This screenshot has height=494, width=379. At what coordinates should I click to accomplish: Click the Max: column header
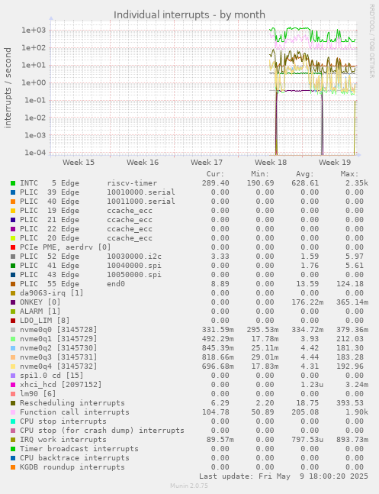349,174
